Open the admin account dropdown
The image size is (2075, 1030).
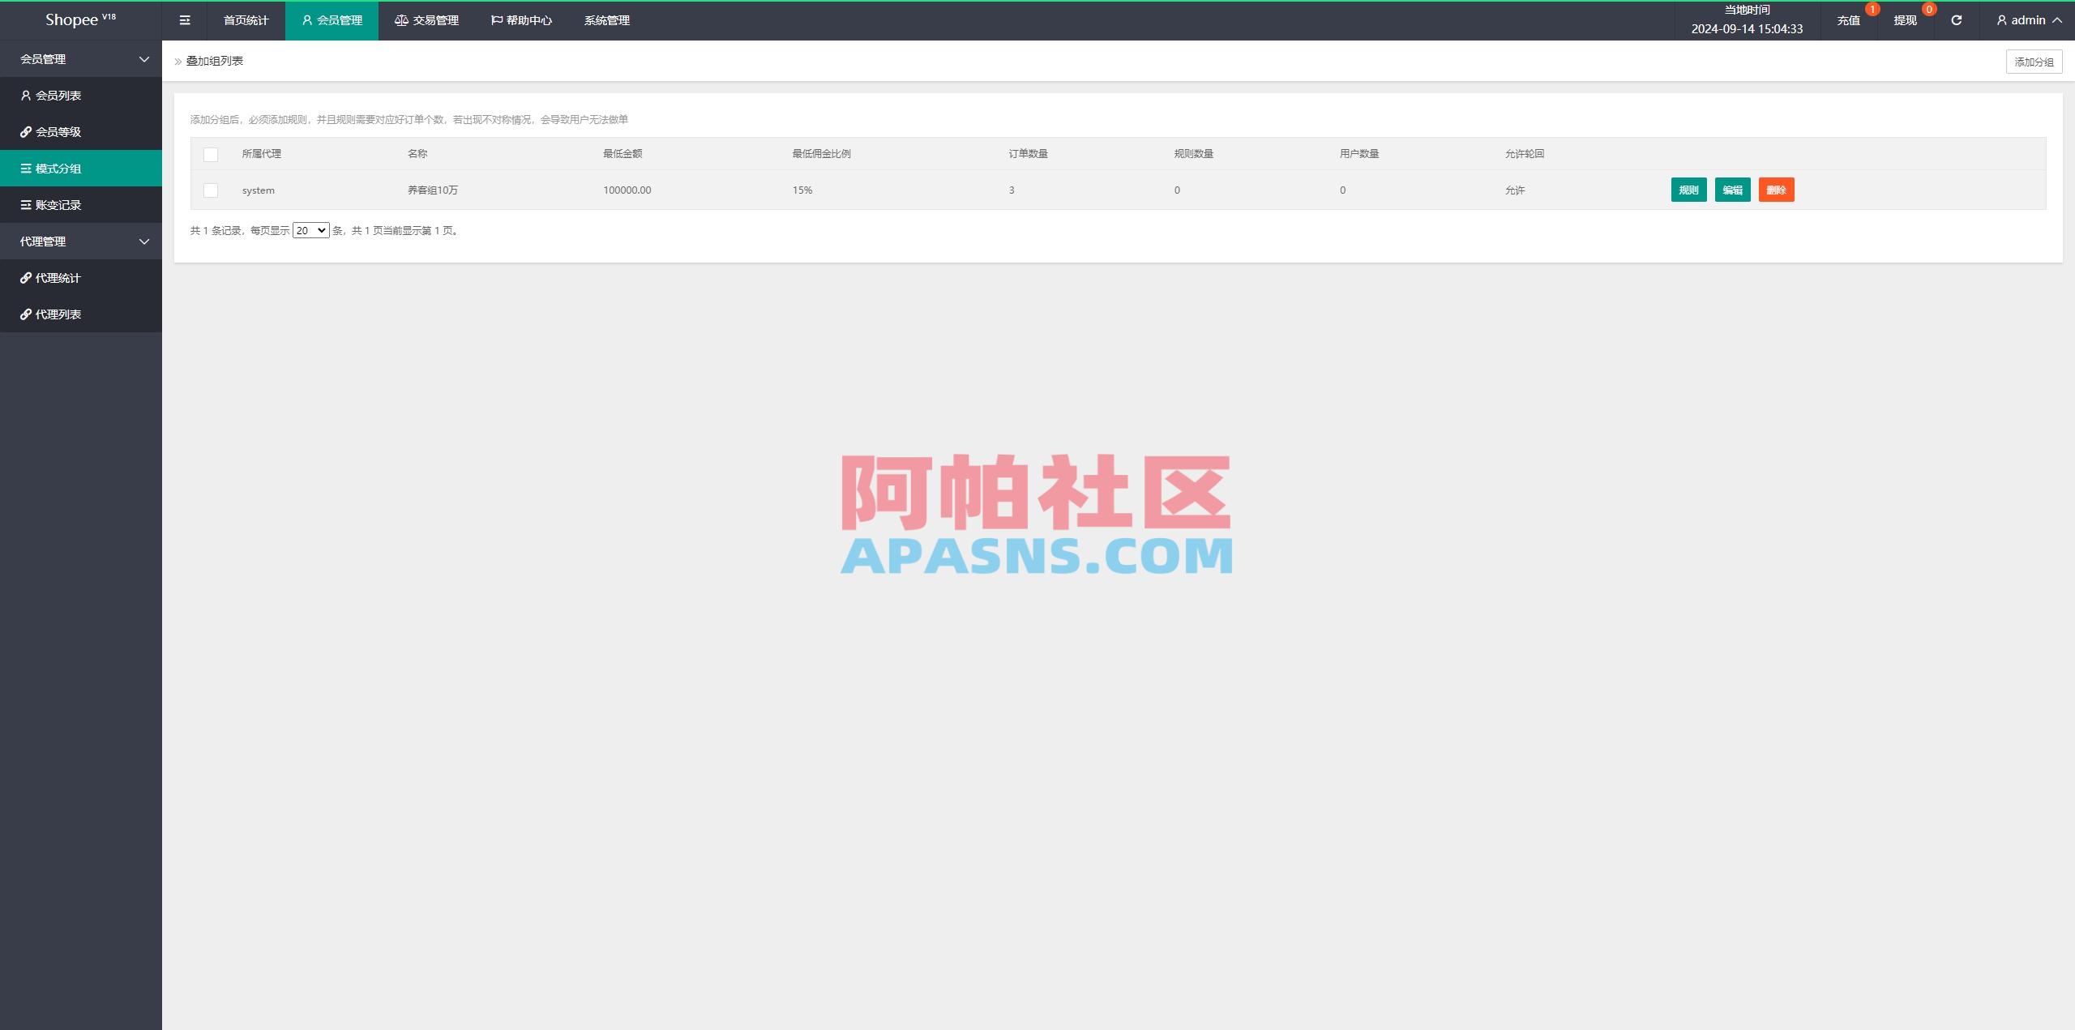(x=2026, y=20)
